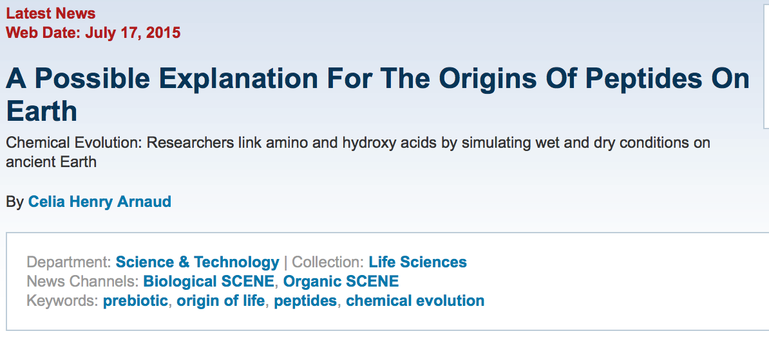Select the origin of life keyword

pos(221,300)
